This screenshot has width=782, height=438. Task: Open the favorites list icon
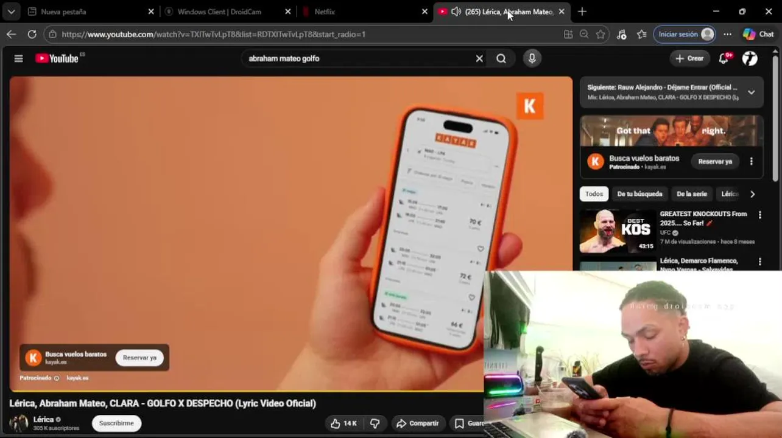tap(641, 34)
